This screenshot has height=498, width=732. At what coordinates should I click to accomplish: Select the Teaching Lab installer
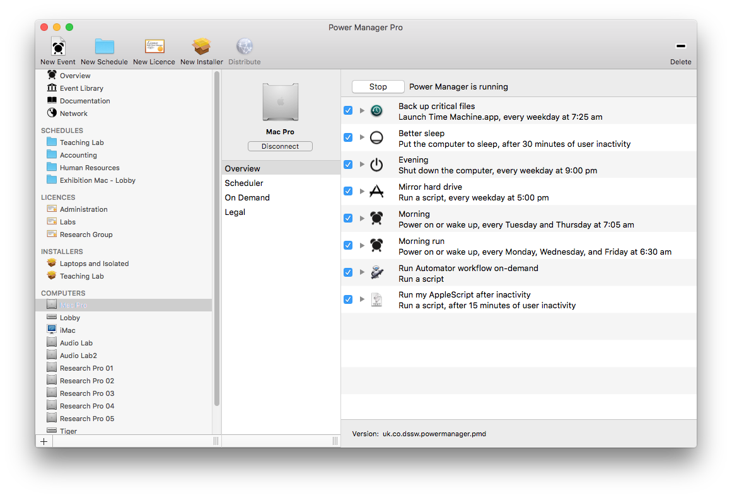coord(124,276)
